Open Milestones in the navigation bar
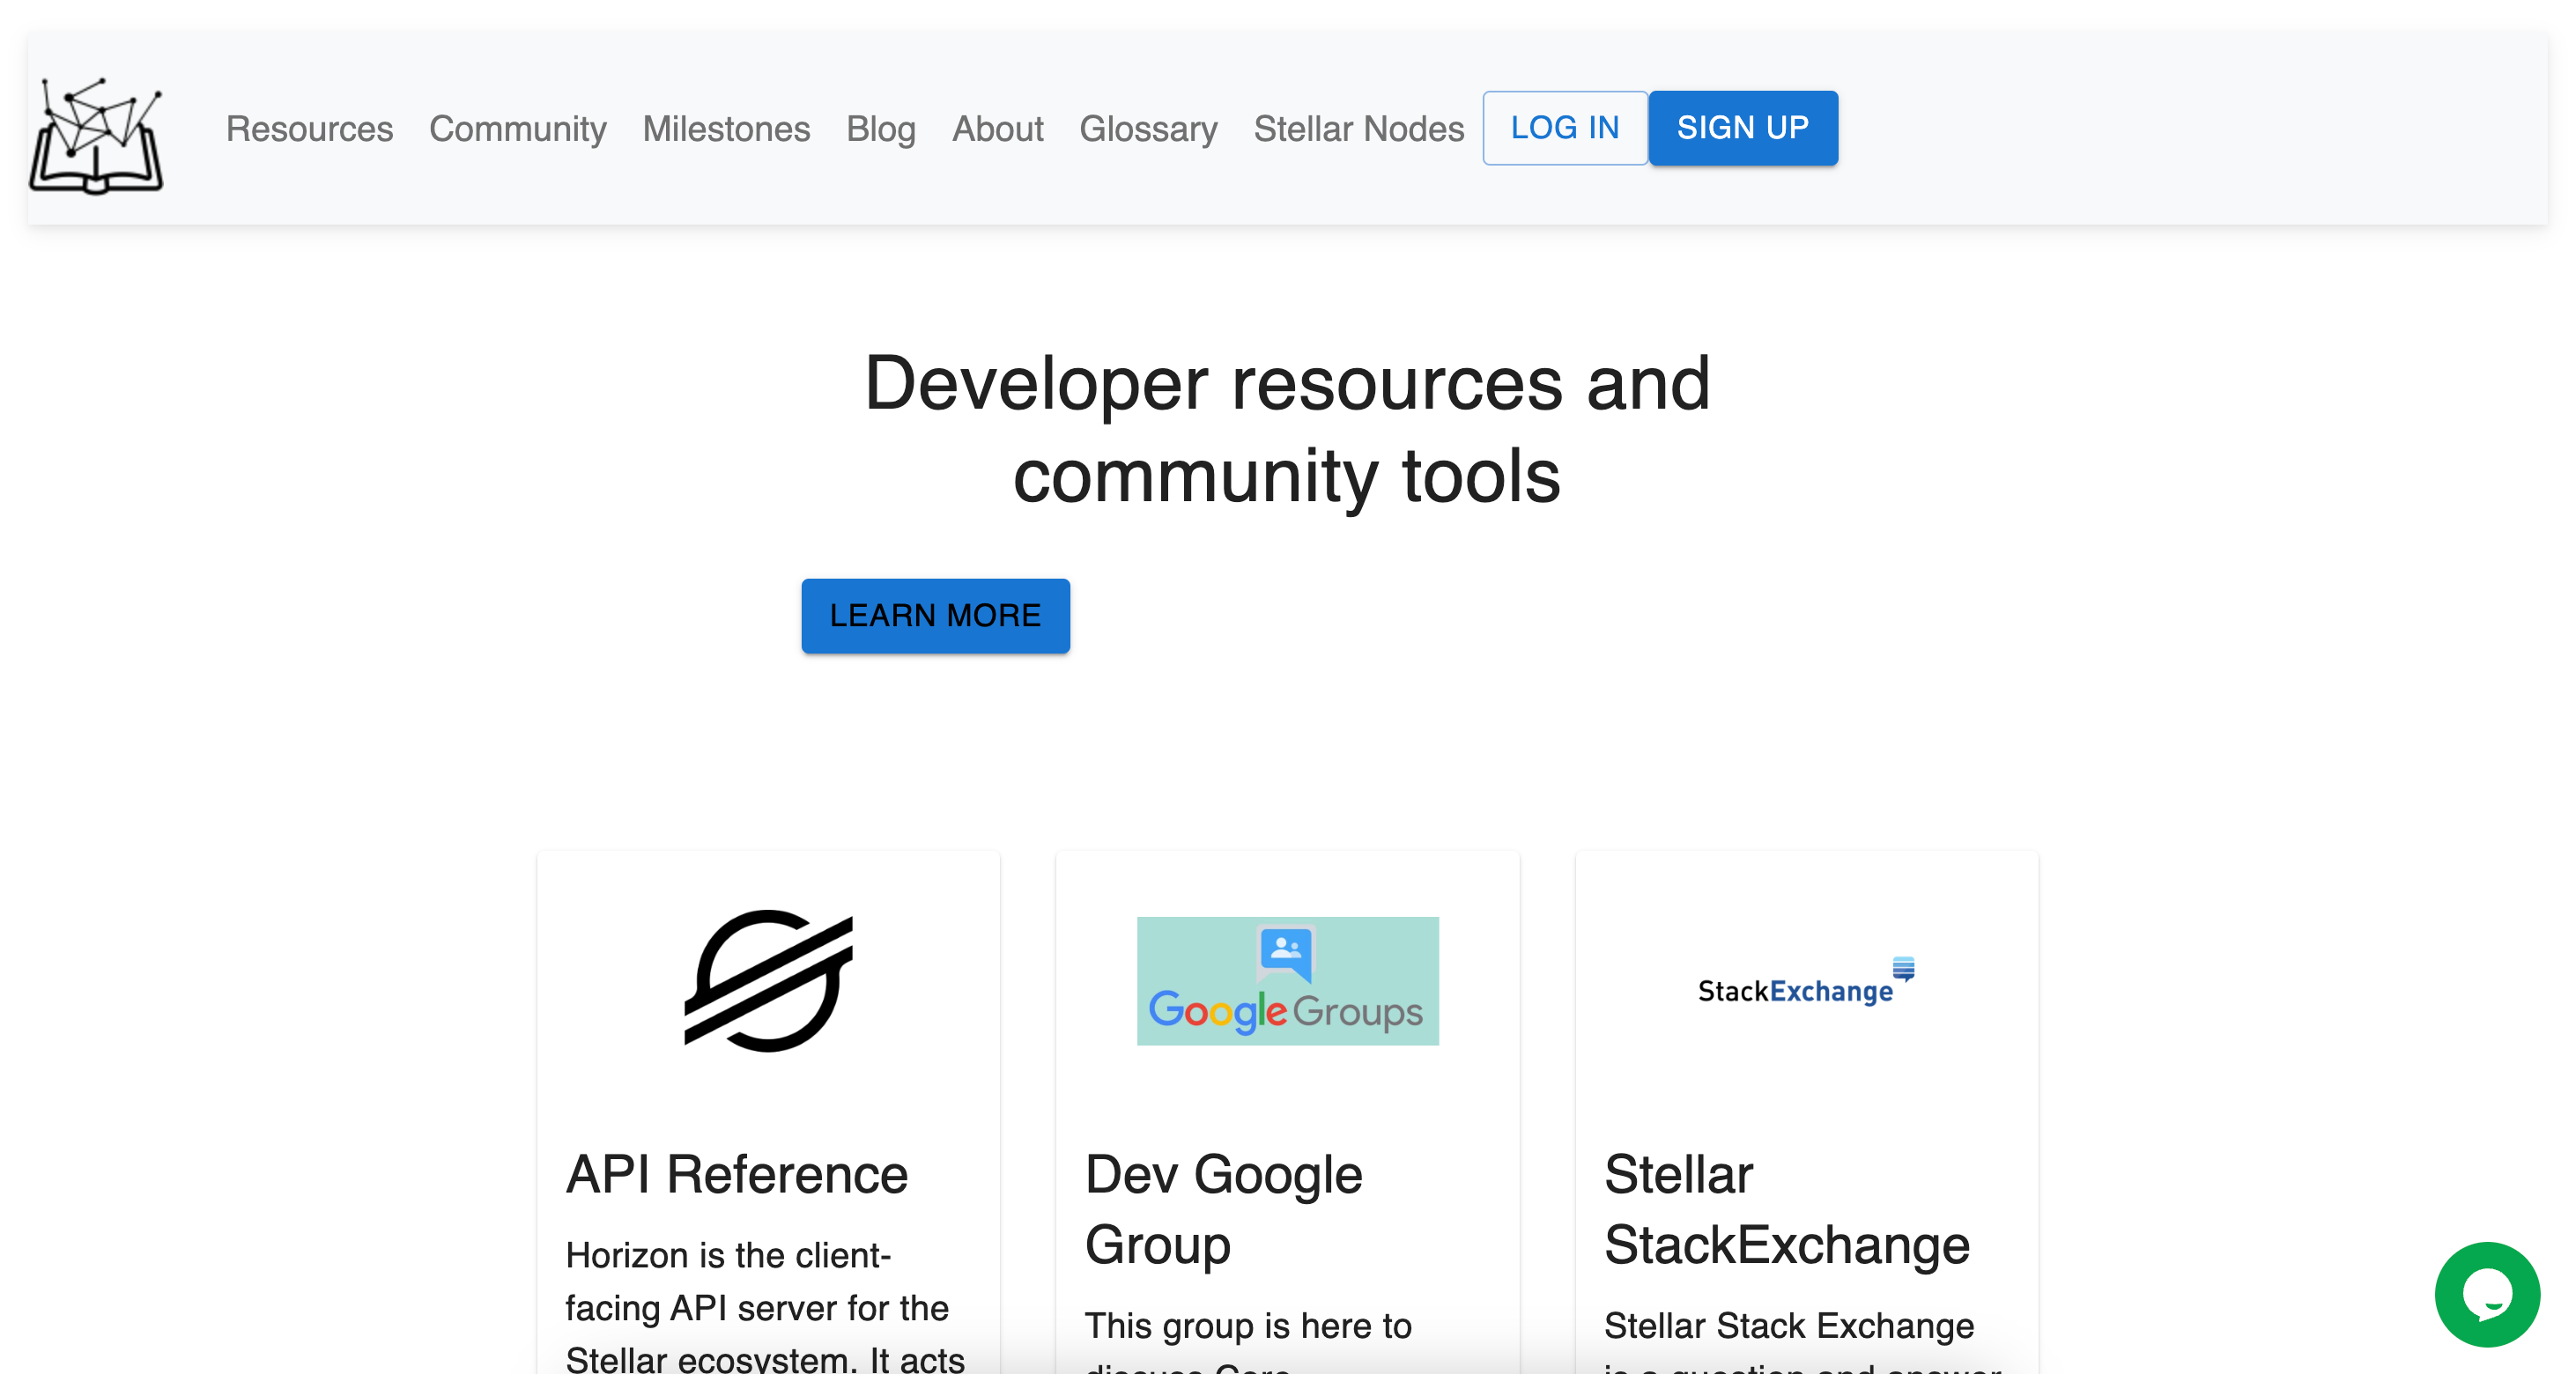 (x=726, y=129)
